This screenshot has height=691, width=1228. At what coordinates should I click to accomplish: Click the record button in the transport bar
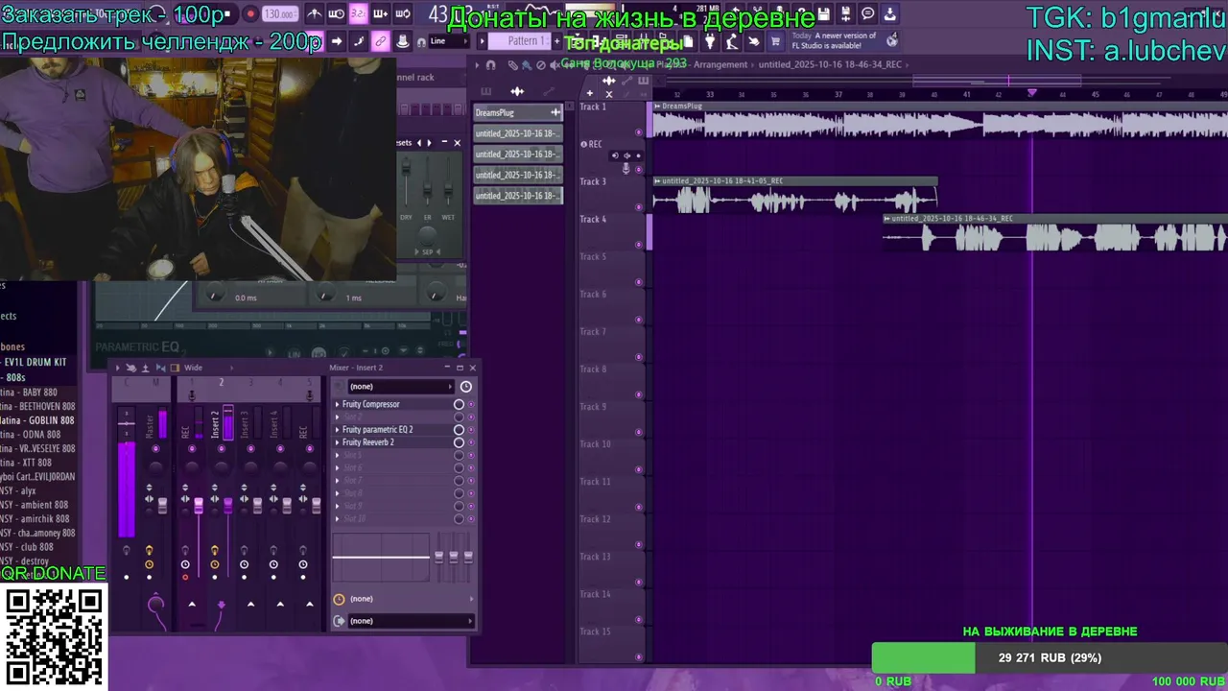point(250,14)
